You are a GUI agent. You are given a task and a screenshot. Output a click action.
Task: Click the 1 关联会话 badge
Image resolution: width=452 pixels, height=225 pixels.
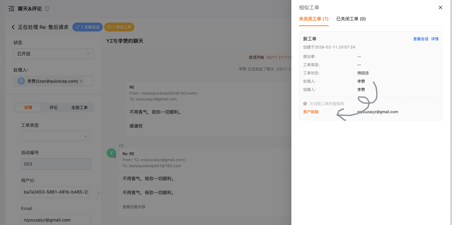88,27
